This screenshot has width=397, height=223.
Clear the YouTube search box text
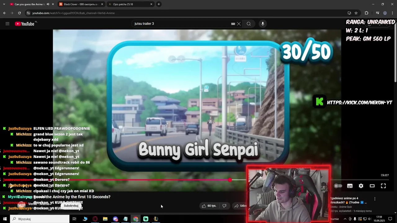239,24
